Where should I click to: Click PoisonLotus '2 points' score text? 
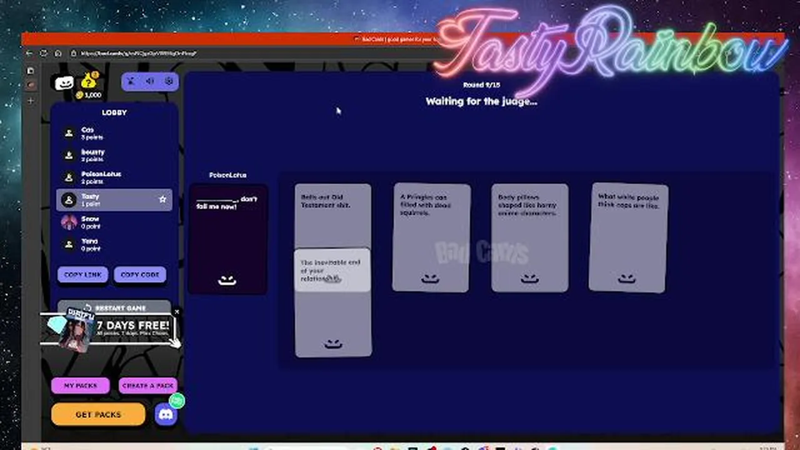point(92,182)
